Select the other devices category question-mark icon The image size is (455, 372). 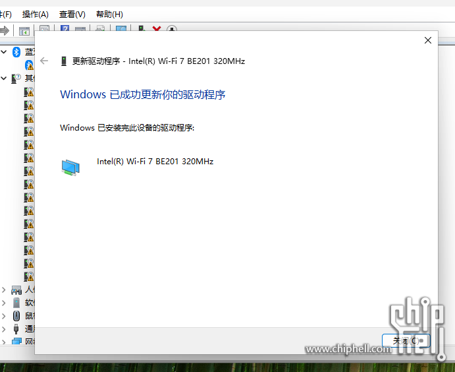pyautogui.click(x=16, y=78)
